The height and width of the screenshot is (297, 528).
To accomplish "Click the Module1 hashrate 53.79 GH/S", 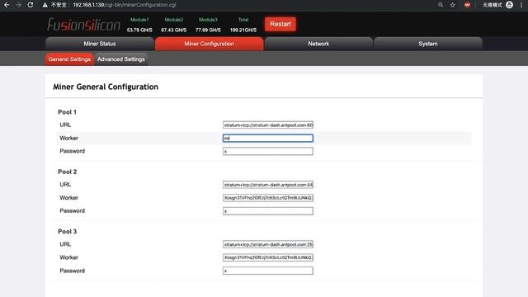I will pyautogui.click(x=139, y=30).
